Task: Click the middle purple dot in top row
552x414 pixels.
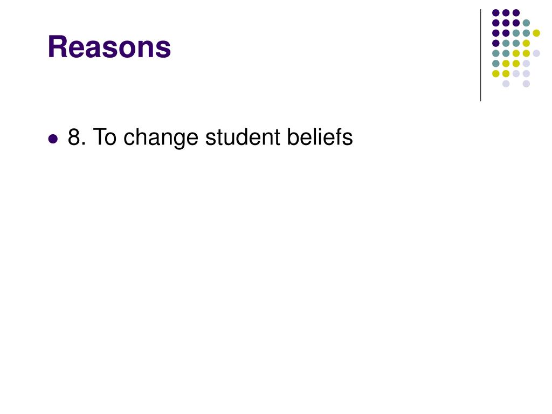Action: [x=506, y=13]
